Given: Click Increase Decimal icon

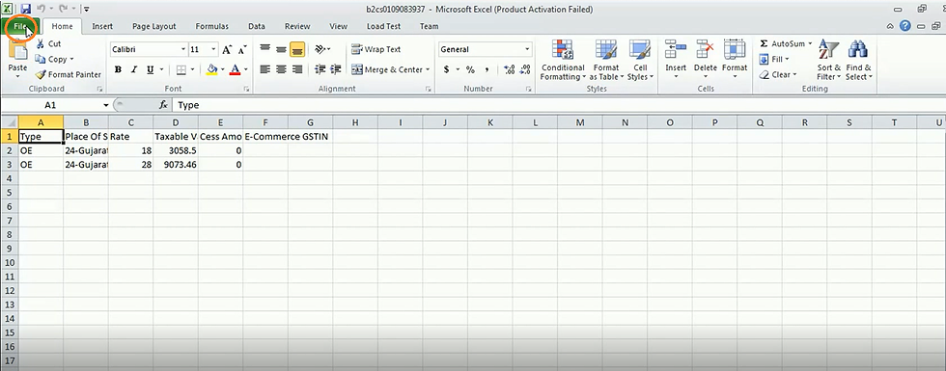Looking at the screenshot, I should click(x=509, y=69).
